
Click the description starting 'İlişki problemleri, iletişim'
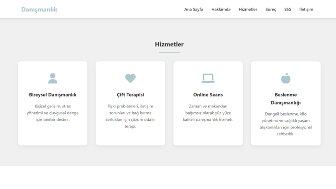tap(130, 116)
